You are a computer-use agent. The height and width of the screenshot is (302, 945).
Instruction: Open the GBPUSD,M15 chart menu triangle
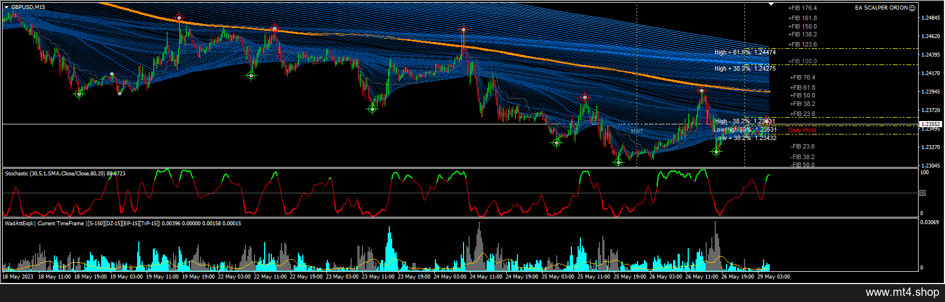6,7
